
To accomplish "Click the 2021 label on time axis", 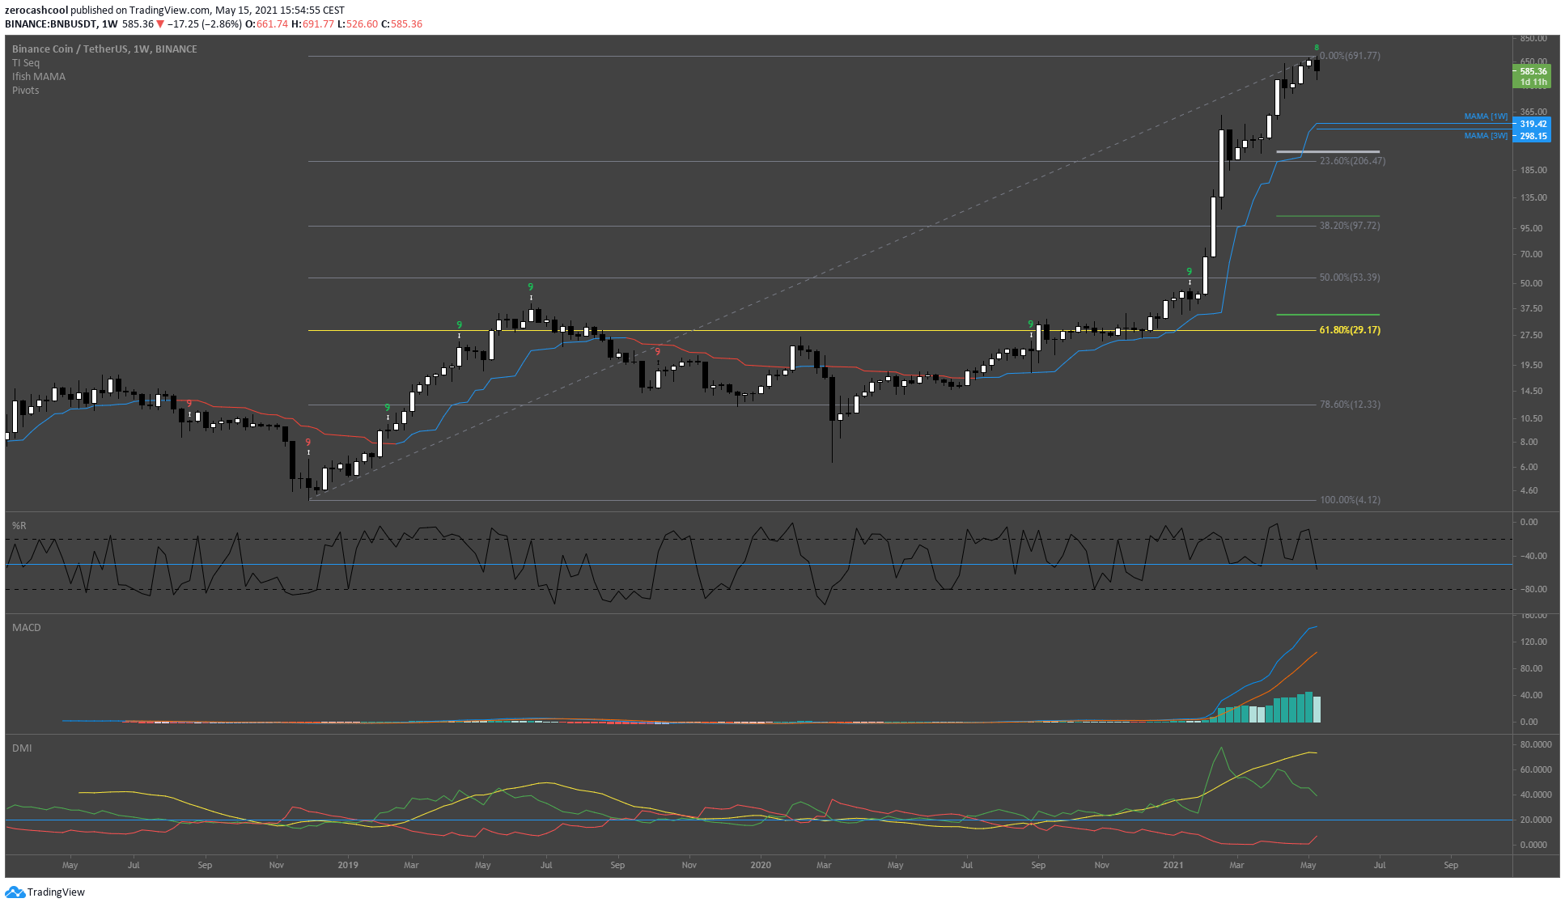I will [x=1173, y=865].
